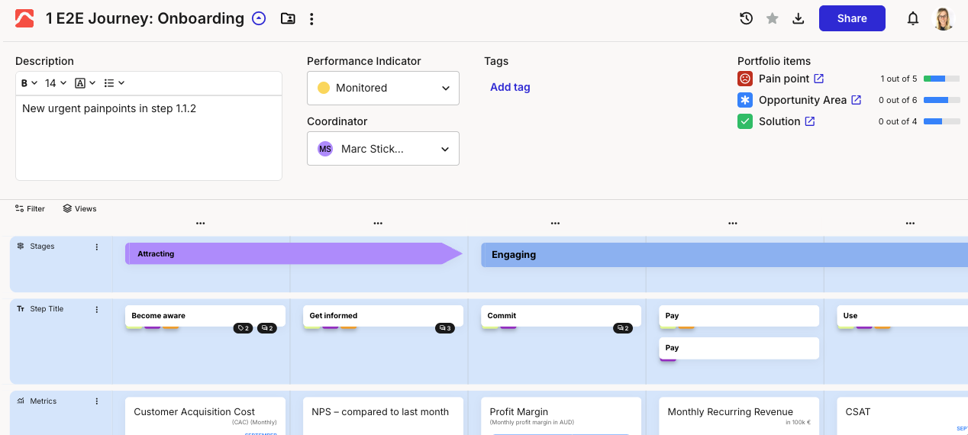Click the Stages row layer icon
Image resolution: width=968 pixels, height=435 pixels.
click(21, 246)
